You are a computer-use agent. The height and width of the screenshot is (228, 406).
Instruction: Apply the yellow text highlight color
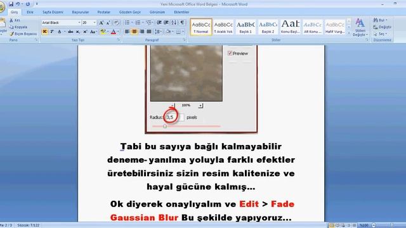[x=103, y=32]
